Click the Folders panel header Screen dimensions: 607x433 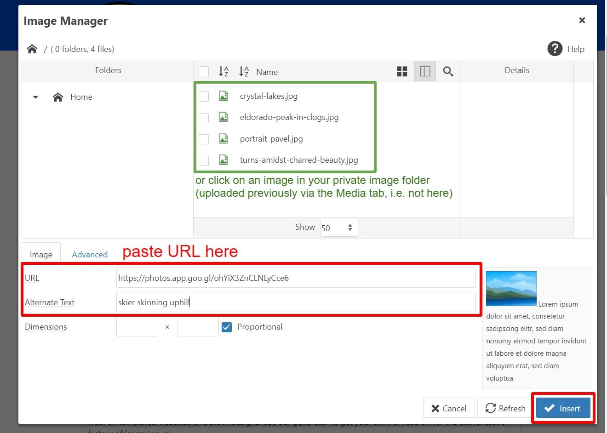click(x=108, y=70)
